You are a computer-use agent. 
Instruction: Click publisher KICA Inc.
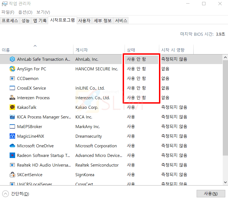pos(84,117)
